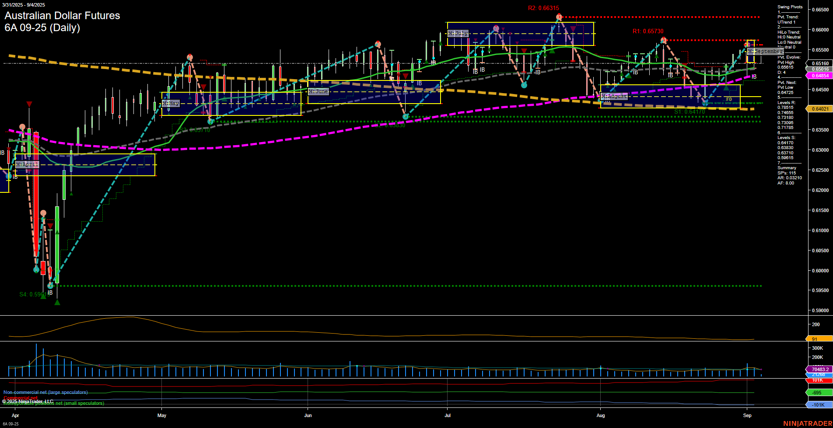Click the IB marker inside the M-July range

475,71
